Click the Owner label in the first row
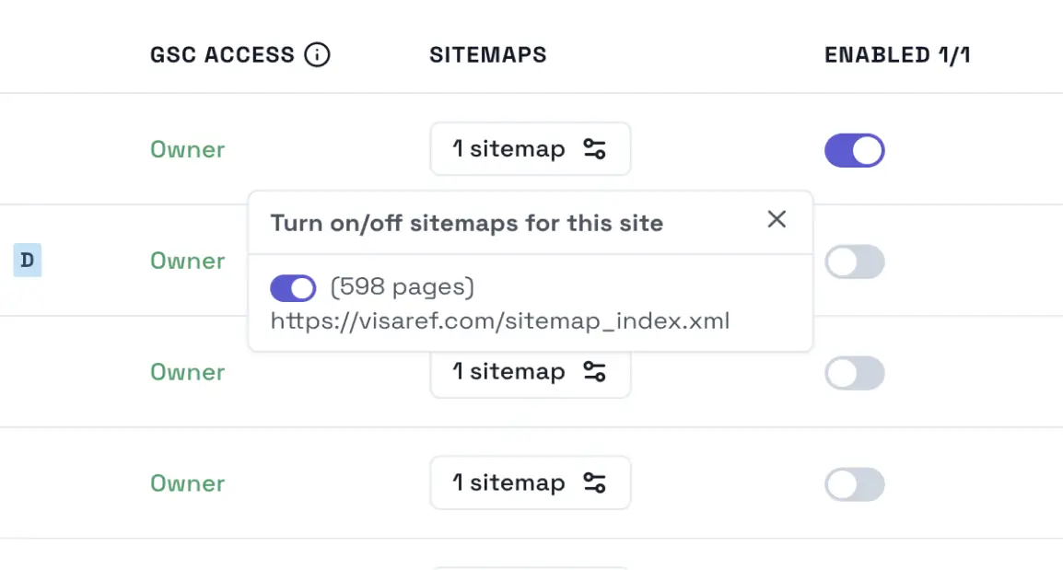The height and width of the screenshot is (570, 1063). point(187,149)
